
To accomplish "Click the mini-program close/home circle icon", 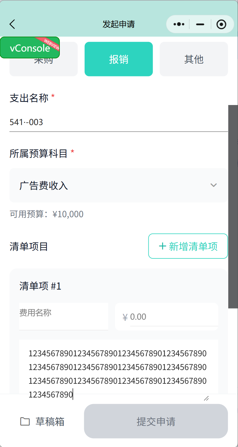I will (x=221, y=24).
